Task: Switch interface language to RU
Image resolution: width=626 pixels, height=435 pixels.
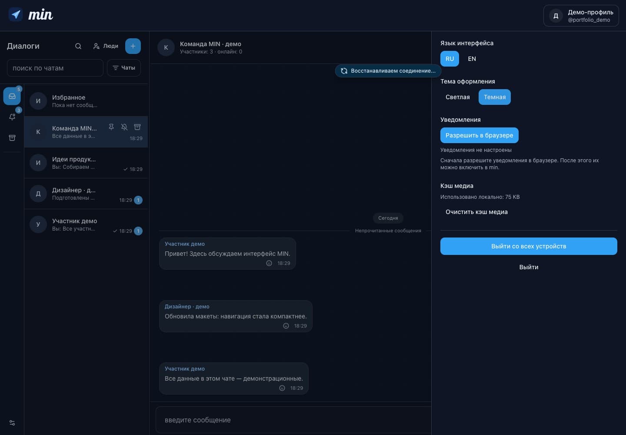Action: pos(450,59)
